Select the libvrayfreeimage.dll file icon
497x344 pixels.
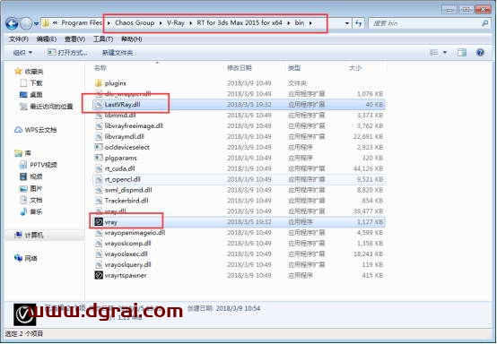99,126
